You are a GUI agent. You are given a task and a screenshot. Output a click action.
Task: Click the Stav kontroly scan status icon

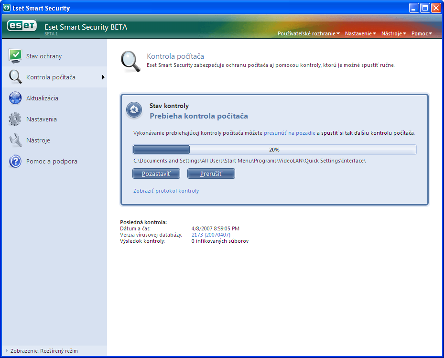pos(134,110)
